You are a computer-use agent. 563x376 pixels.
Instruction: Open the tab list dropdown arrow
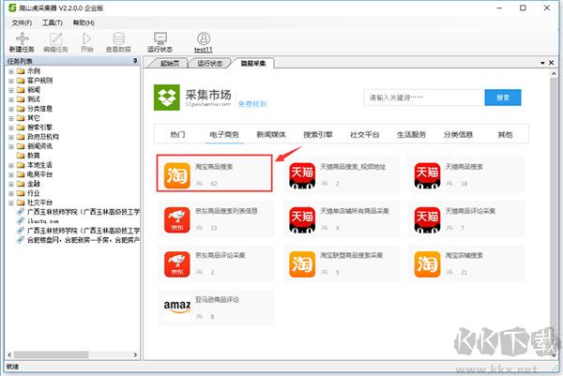(x=542, y=63)
